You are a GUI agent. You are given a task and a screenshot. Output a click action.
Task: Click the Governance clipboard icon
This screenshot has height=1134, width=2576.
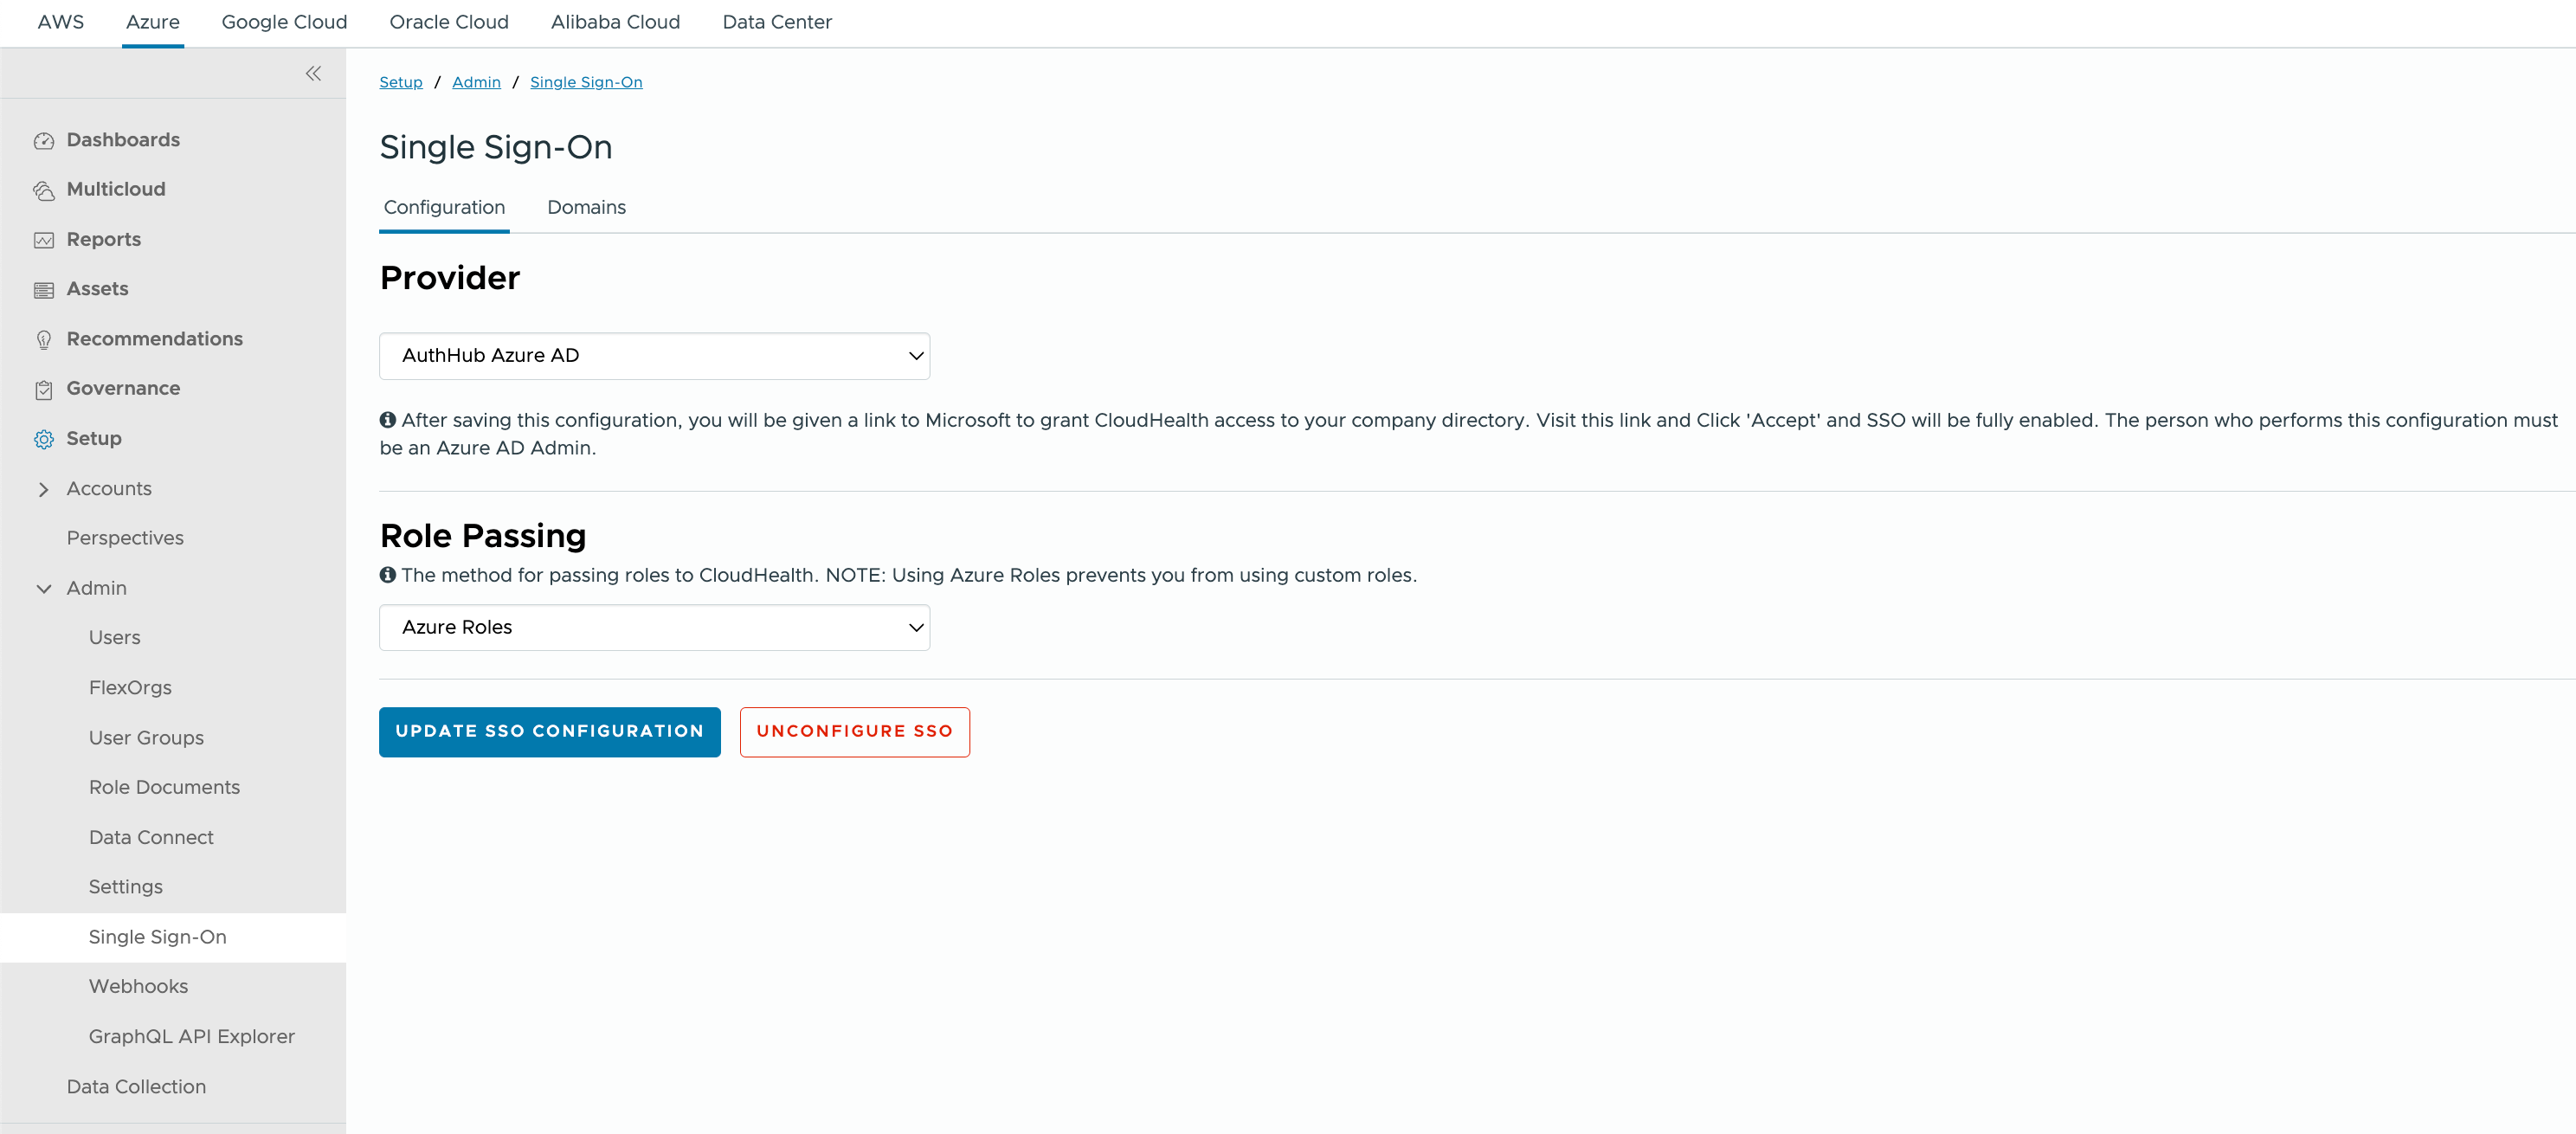[43, 389]
